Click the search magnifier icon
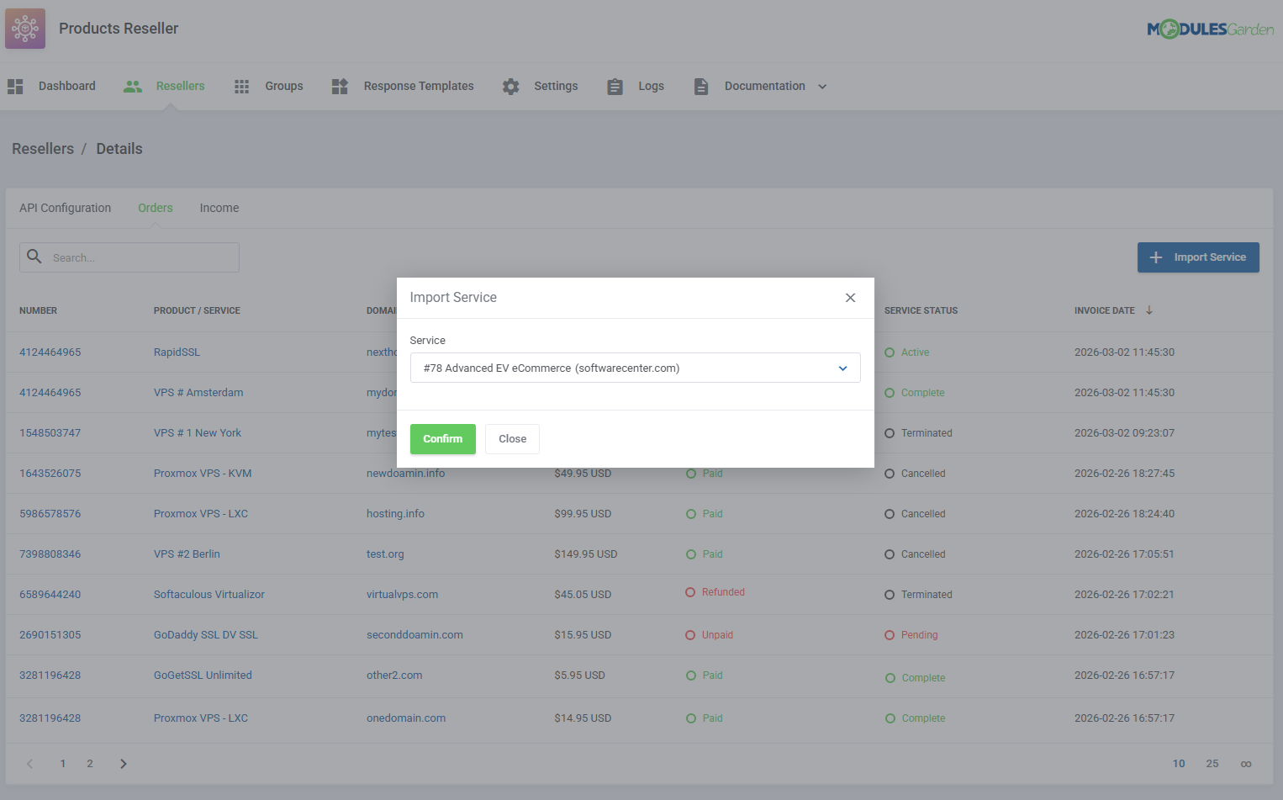This screenshot has width=1283, height=800. 34,257
